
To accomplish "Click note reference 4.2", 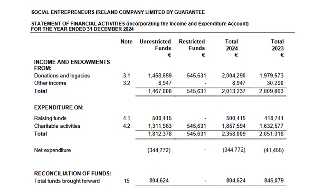I will pos(126,126).
